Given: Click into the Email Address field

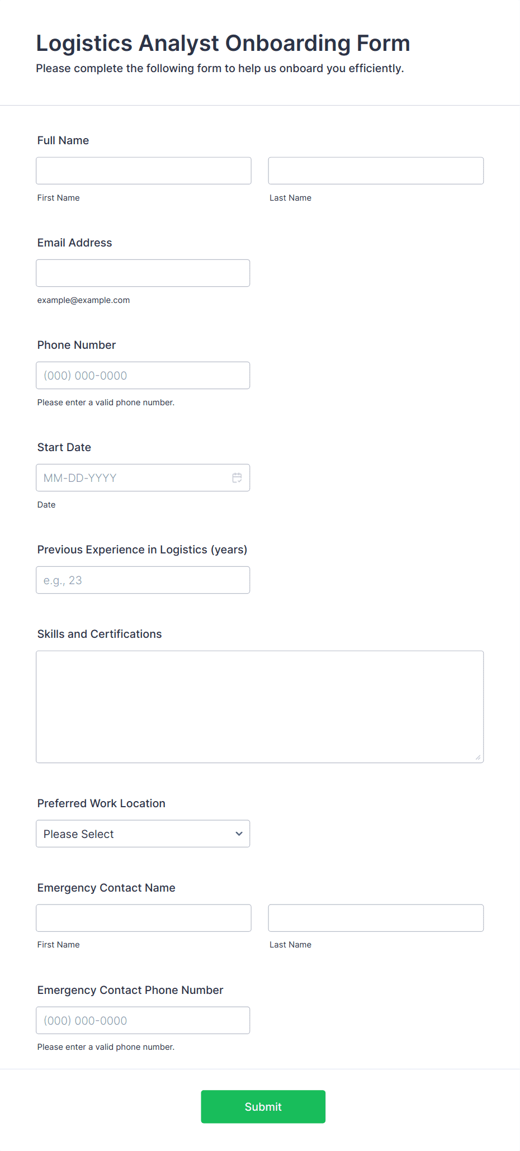Looking at the screenshot, I should [143, 273].
